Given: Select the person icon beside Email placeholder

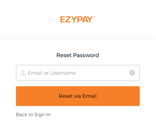Looking at the screenshot, I should tap(23, 73).
